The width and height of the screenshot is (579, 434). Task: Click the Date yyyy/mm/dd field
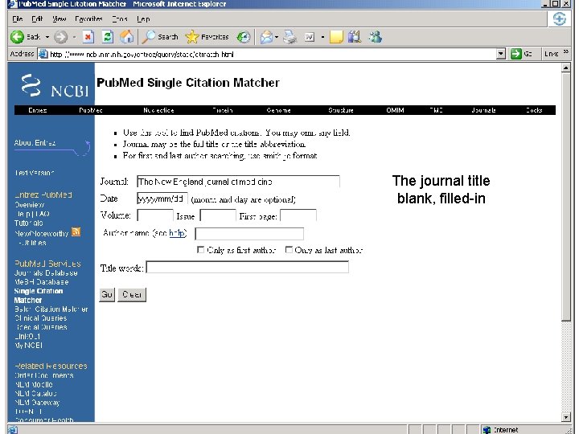pos(162,199)
